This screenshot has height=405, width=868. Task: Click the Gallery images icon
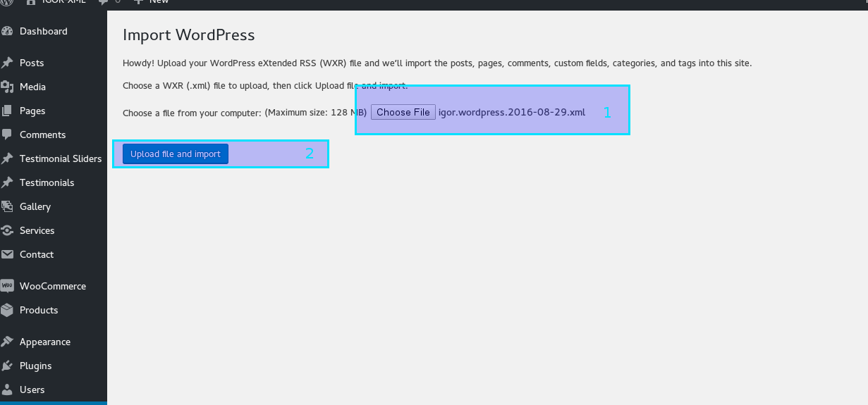pos(7,206)
